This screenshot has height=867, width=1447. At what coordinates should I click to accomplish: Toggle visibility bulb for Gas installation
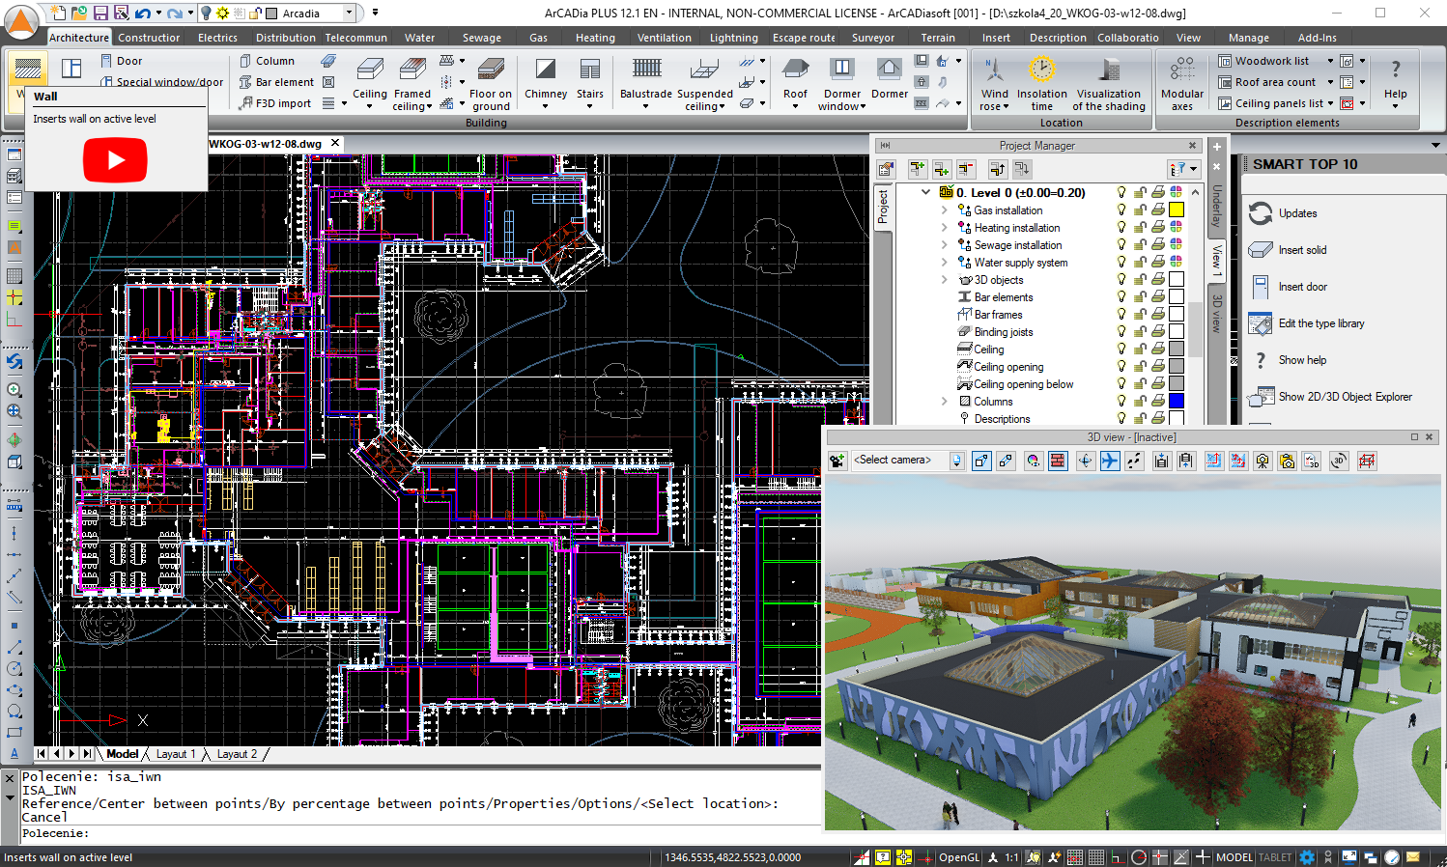tap(1121, 210)
